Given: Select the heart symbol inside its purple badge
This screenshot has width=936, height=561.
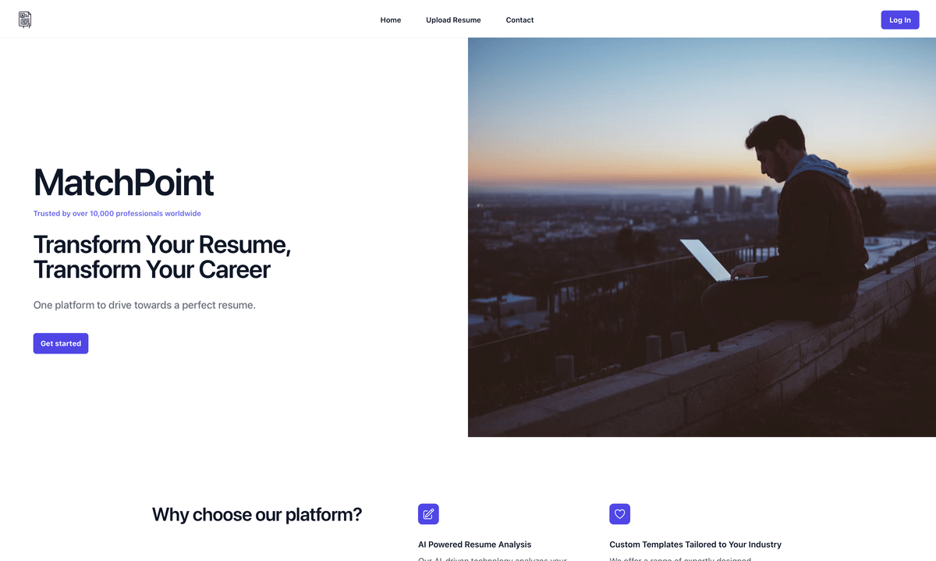Looking at the screenshot, I should [x=619, y=513].
